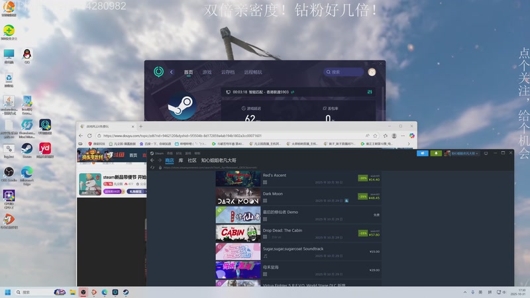Select 商店 tab in Steam

click(x=170, y=160)
